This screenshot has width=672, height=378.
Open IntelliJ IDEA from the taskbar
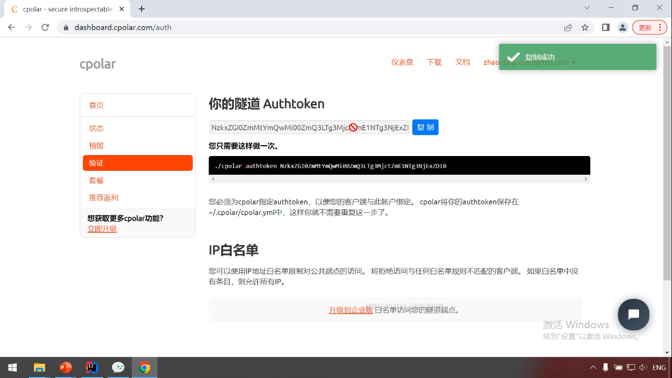tap(92, 368)
